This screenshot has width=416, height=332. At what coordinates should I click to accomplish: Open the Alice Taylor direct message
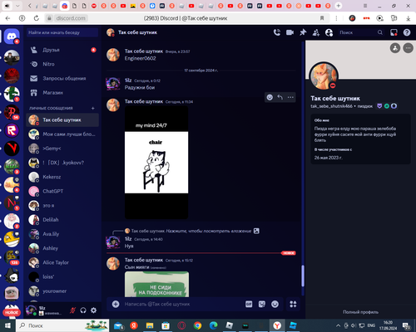point(62,262)
